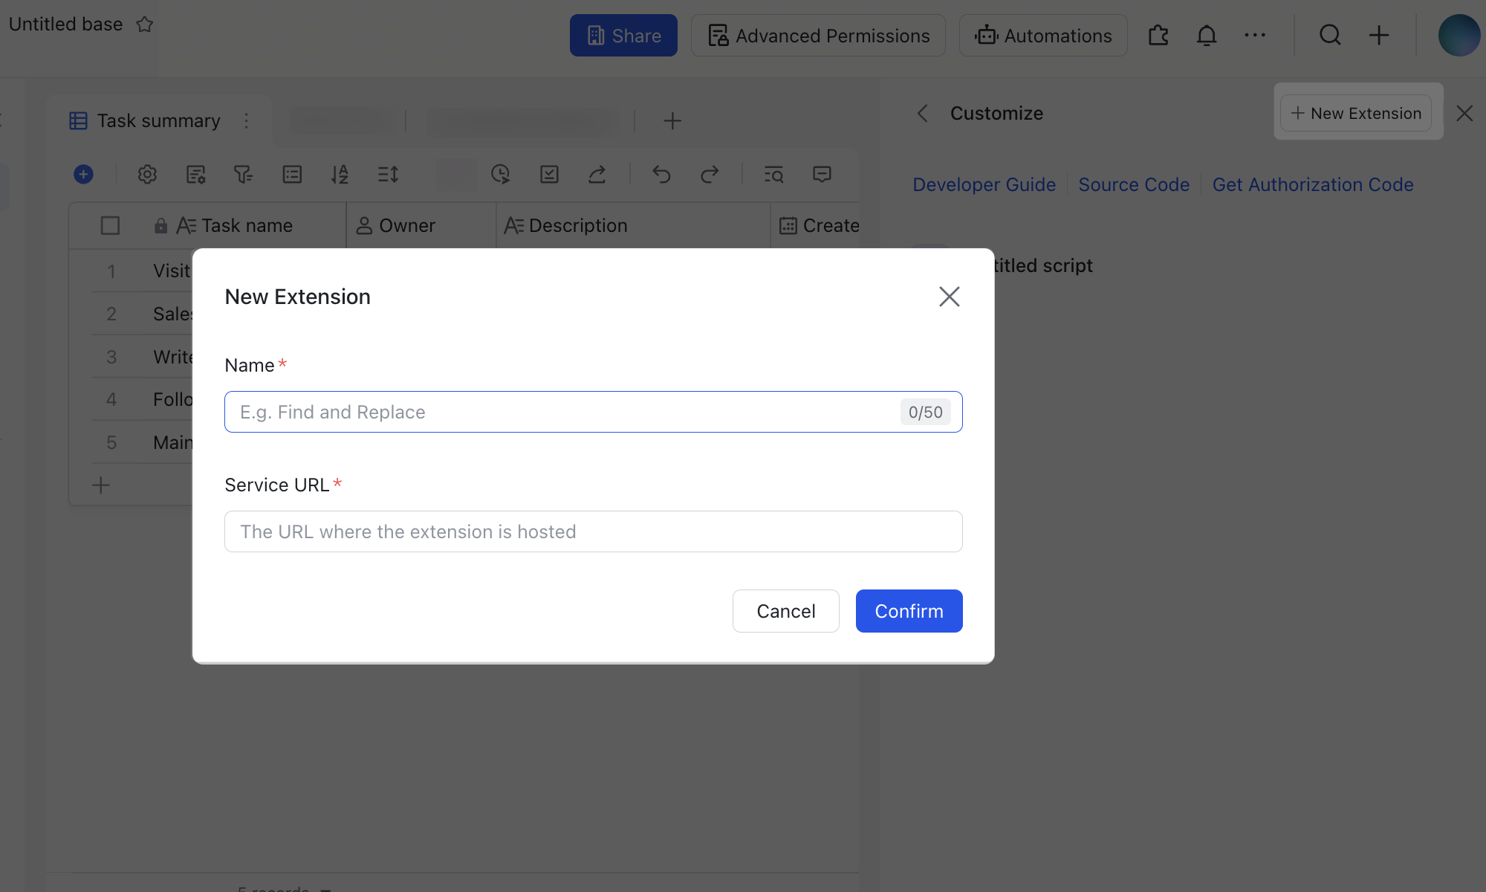Collapse the Customize panel with the back chevron
This screenshot has width=1486, height=892.
point(922,113)
